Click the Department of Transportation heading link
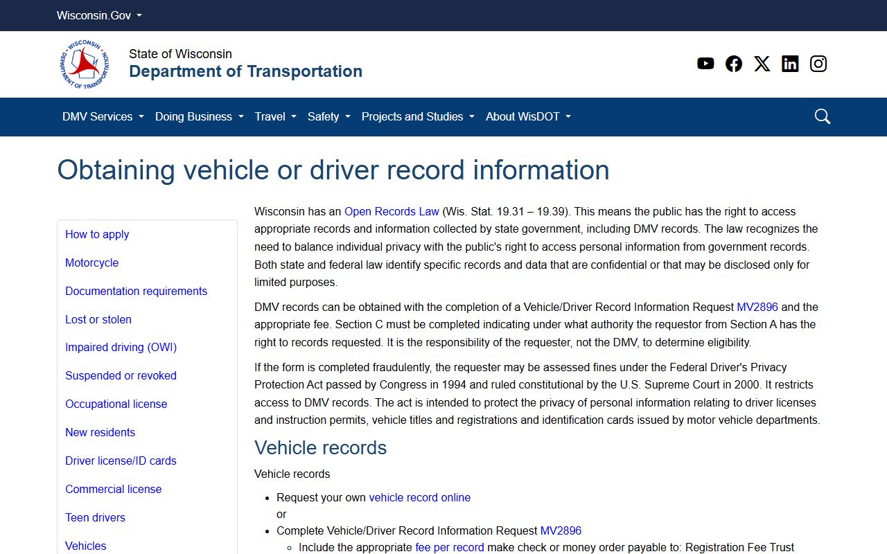This screenshot has height=554, width=887. tap(245, 71)
